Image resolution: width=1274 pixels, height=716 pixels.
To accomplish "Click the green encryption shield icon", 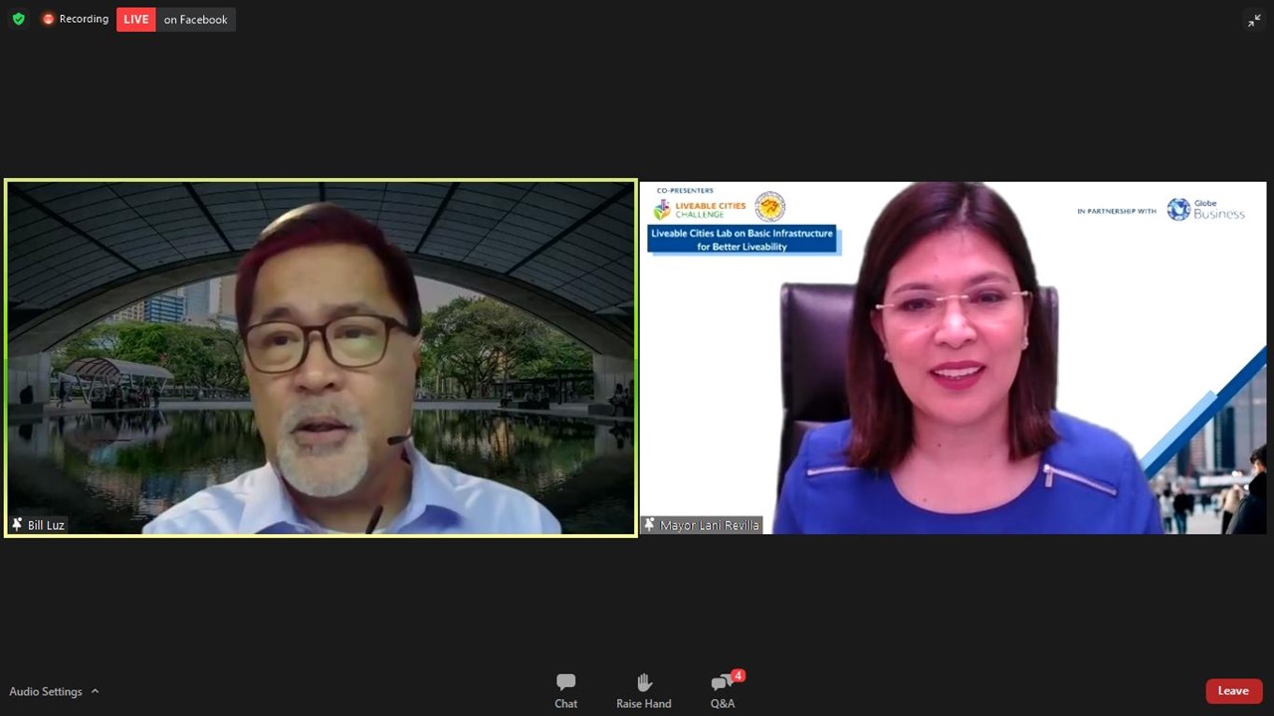I will pyautogui.click(x=18, y=19).
